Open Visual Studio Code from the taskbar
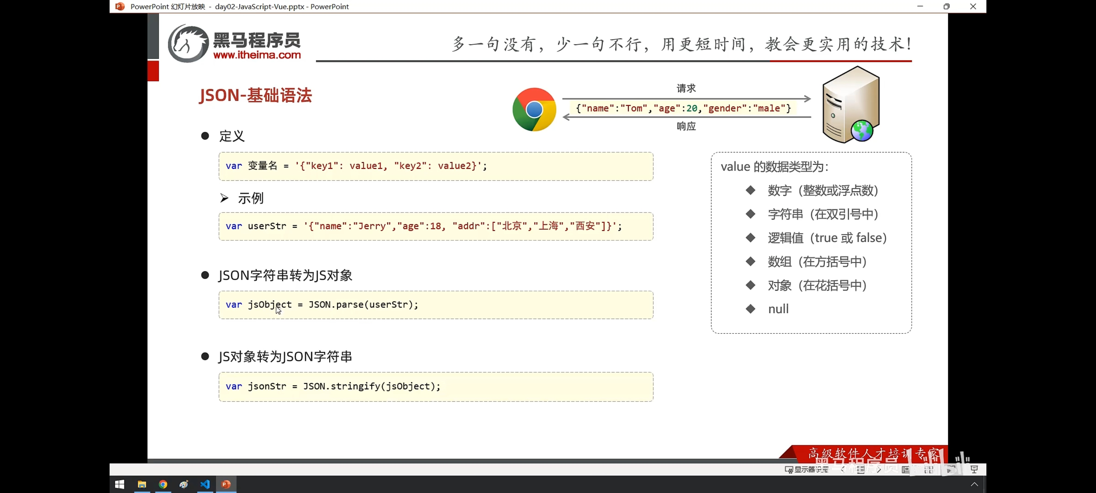1096x493 pixels. [205, 484]
